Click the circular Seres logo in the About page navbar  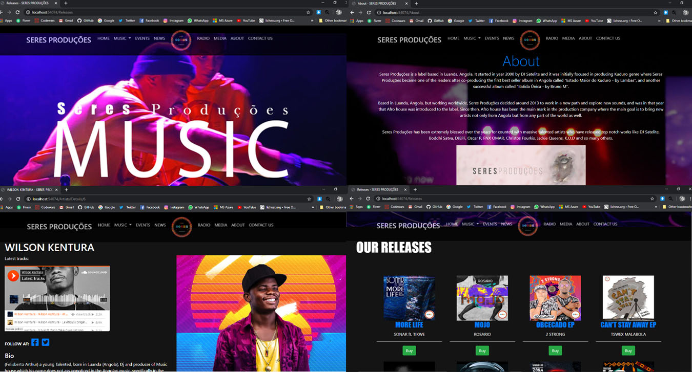530,40
